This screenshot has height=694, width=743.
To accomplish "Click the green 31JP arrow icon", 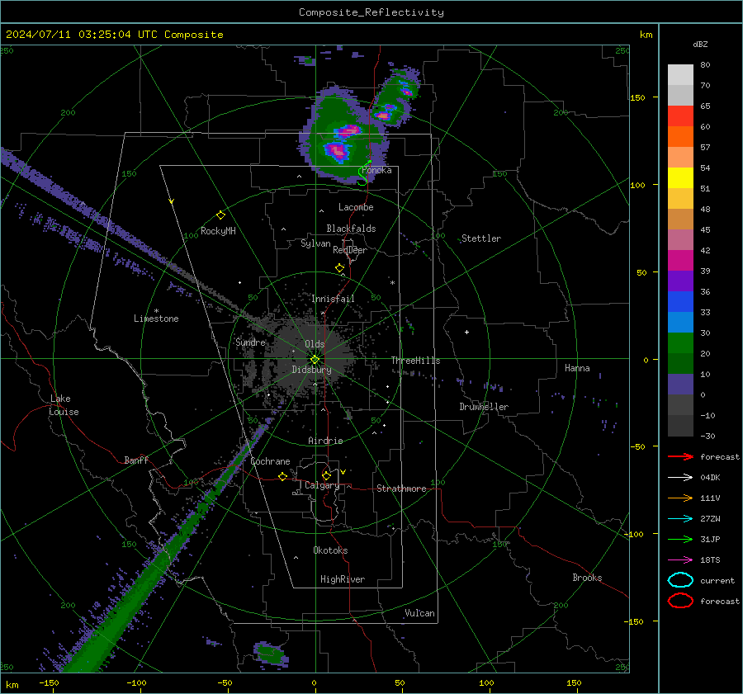I will pos(680,539).
